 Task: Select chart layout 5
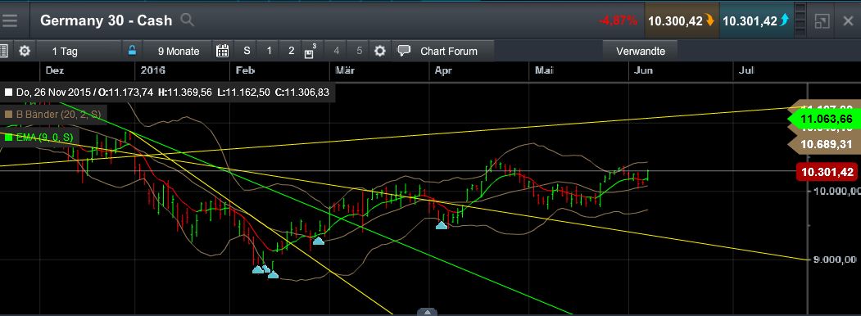tap(359, 51)
